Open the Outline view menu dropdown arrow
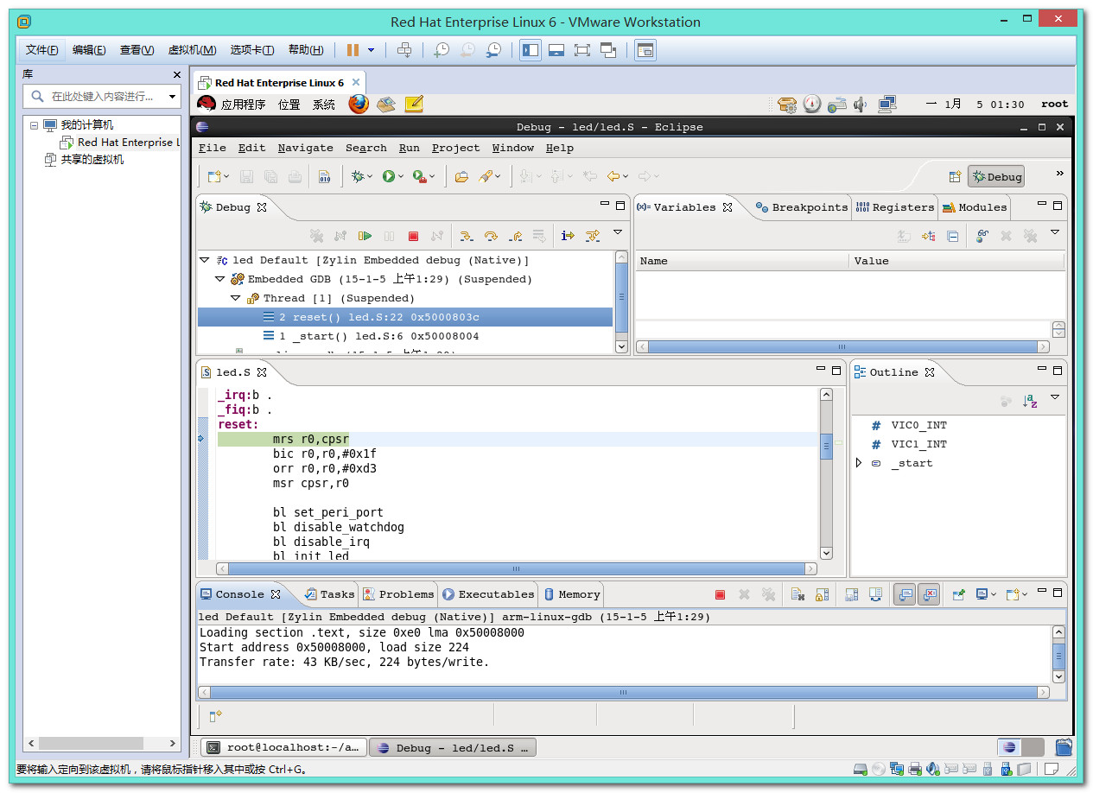 tap(1055, 398)
